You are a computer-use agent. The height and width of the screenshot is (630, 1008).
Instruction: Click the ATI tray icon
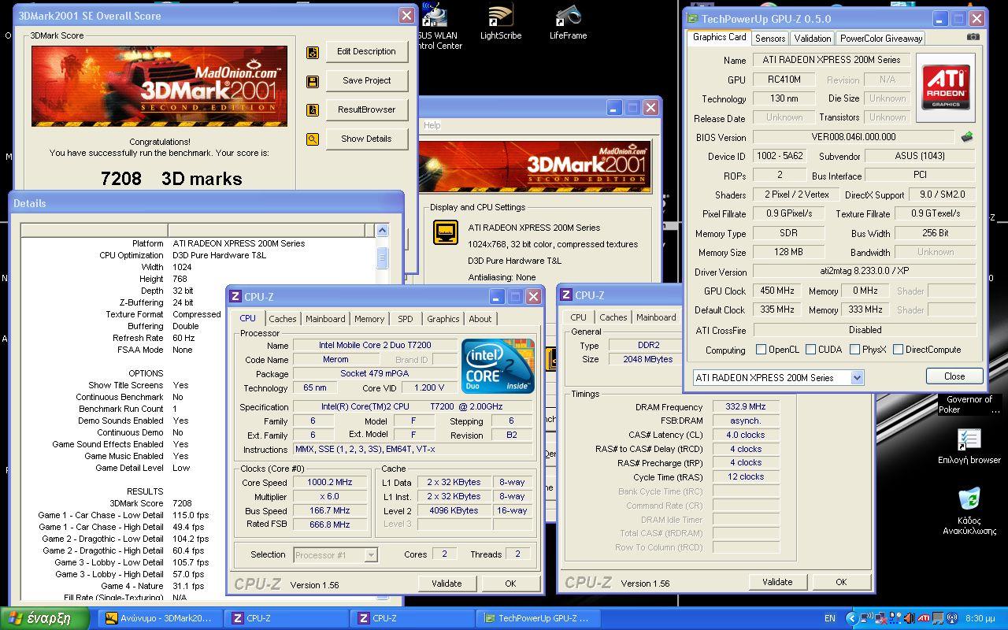(924, 618)
